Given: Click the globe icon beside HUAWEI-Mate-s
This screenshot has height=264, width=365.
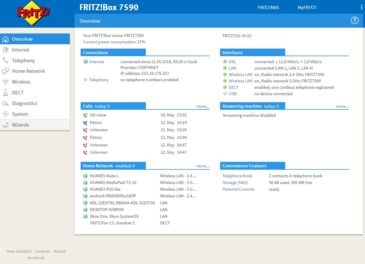Looking at the screenshot, I should click(x=85, y=176).
